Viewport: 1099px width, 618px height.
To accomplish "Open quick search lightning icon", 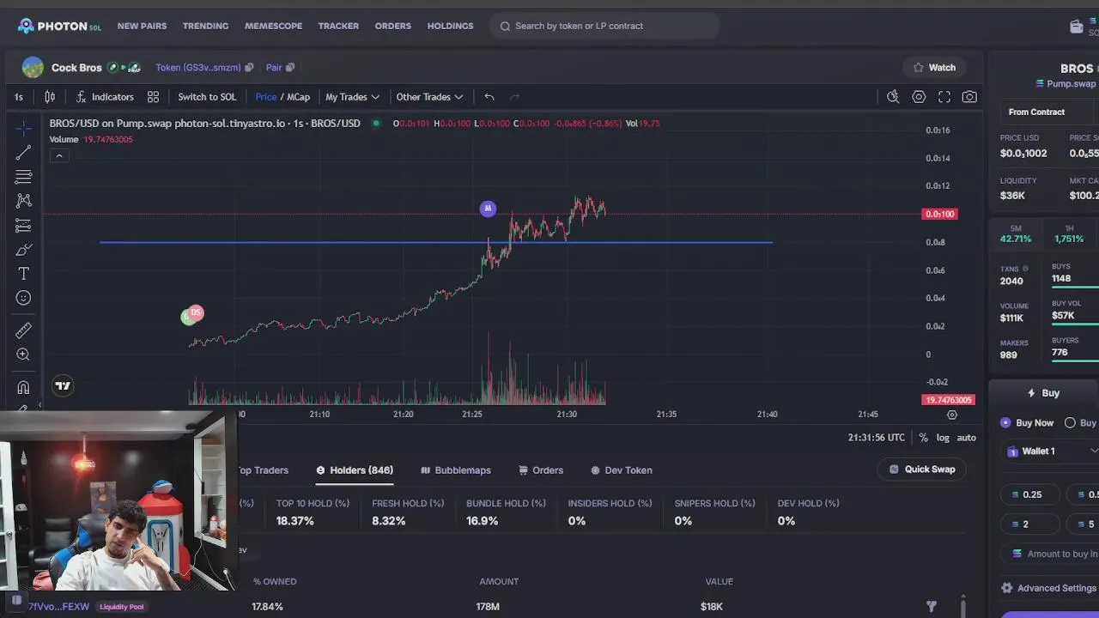I will tap(893, 97).
